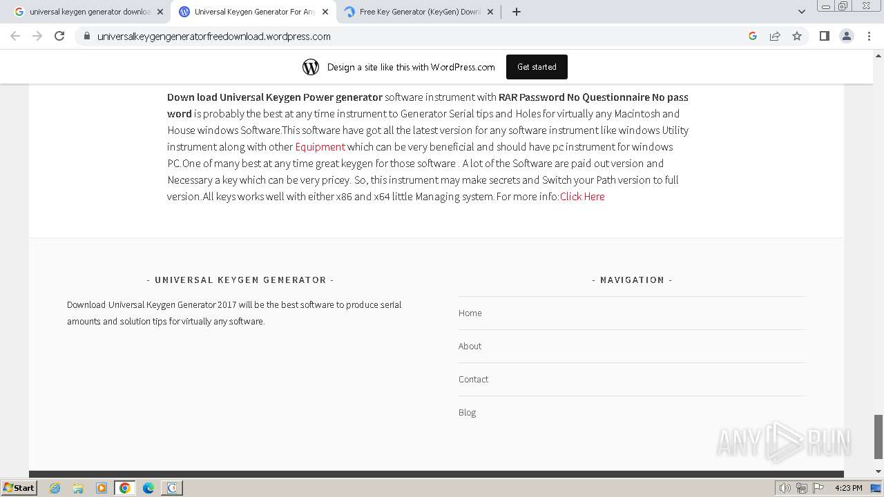This screenshot has width=884, height=497.
Task: Launch Internet Explorer from taskbar
Action: click(x=55, y=488)
